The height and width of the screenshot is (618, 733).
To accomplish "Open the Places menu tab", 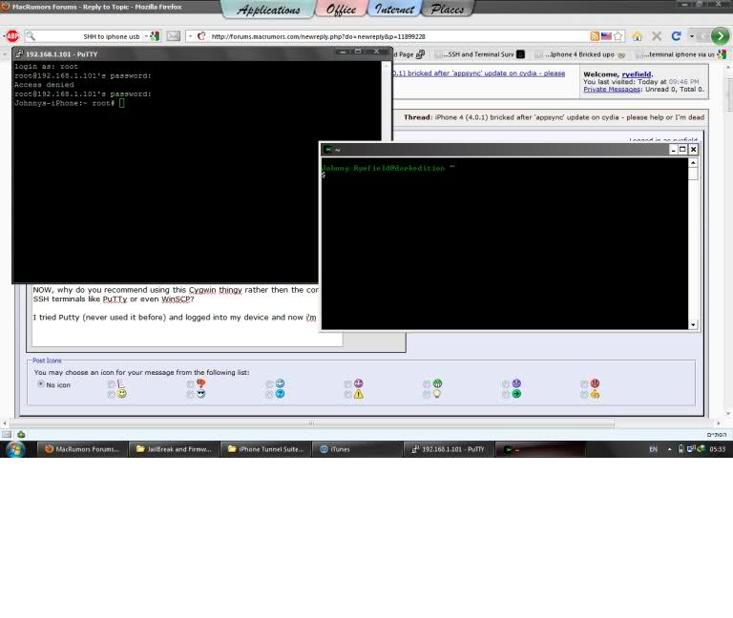I will point(447,10).
